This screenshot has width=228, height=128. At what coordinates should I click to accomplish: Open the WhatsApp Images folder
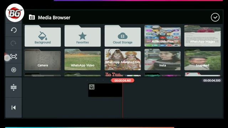(x=202, y=36)
